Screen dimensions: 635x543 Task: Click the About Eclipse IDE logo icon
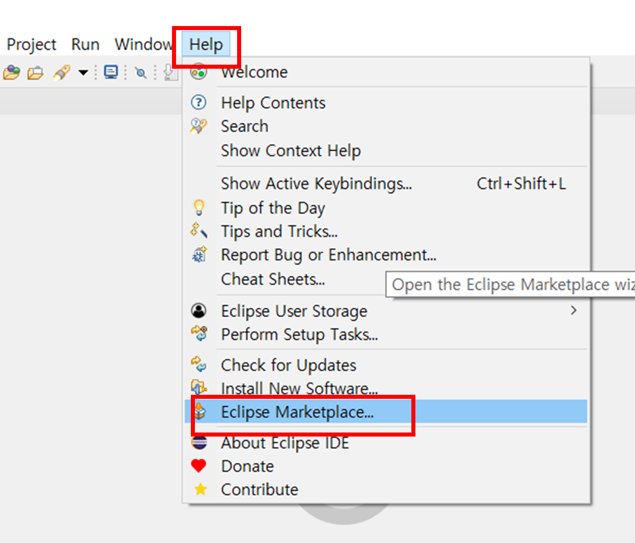(199, 443)
